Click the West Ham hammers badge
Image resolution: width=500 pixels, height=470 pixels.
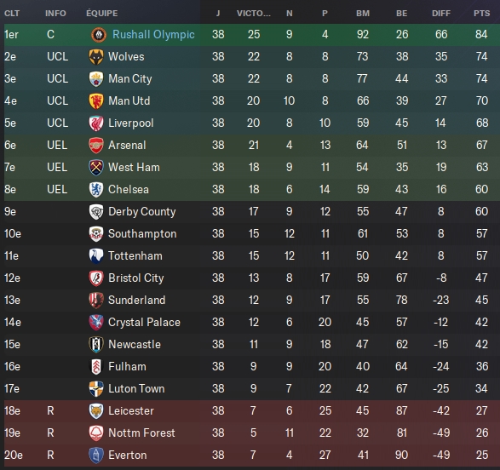[96, 167]
